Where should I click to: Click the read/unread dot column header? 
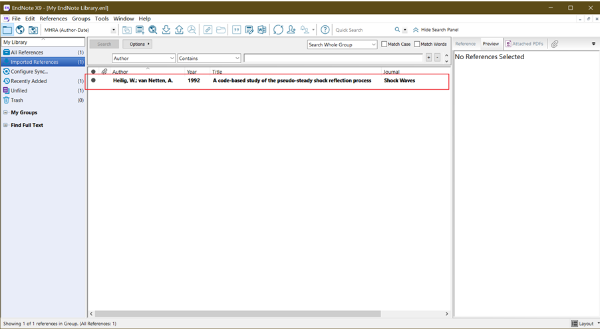tap(93, 72)
